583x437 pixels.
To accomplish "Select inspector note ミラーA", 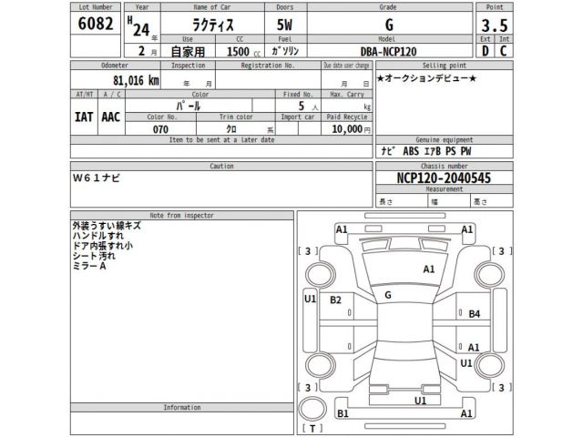I will click(x=89, y=266).
